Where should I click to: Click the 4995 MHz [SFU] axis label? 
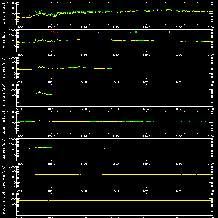click(4, 150)
